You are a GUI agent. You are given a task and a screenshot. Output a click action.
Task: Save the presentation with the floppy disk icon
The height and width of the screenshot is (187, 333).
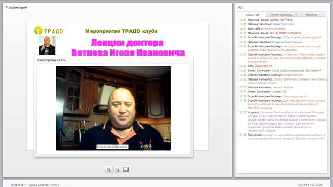(x=126, y=170)
